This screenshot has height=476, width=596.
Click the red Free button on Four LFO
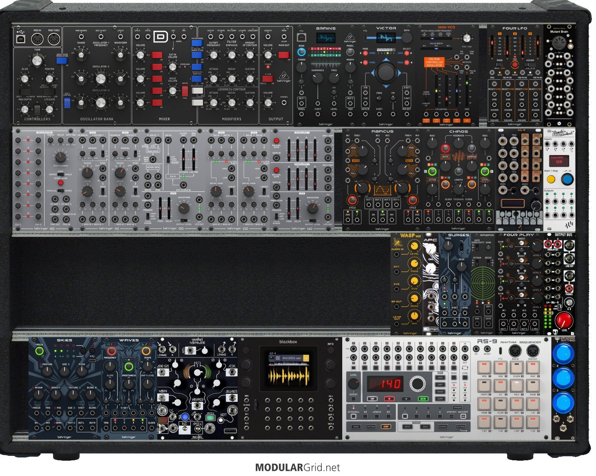click(x=515, y=64)
